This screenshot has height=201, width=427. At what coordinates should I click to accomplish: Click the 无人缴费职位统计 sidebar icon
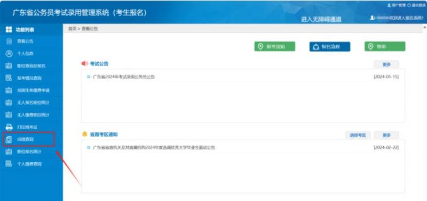(9, 115)
